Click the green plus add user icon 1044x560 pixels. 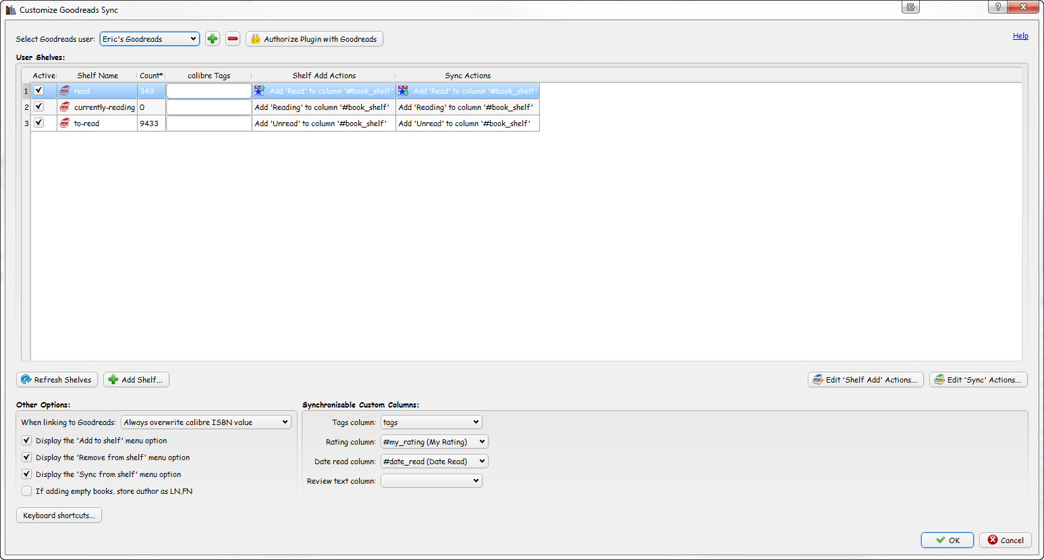(x=213, y=39)
